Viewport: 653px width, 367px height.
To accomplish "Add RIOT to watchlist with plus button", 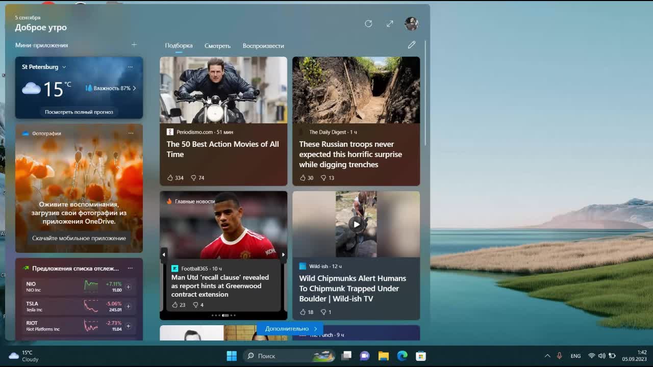I will (x=128, y=326).
